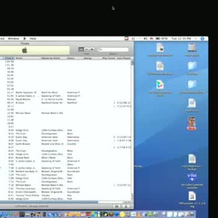Image resolution: width=218 pixels, height=218 pixels.
Task: Click the Country genre cell
Action: tap(72, 144)
